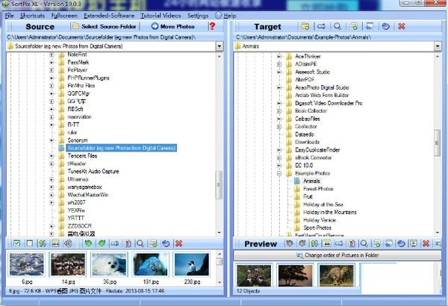Select thumbnail 6.jpg in the source strip
The width and height of the screenshot is (448, 306).
27,264
